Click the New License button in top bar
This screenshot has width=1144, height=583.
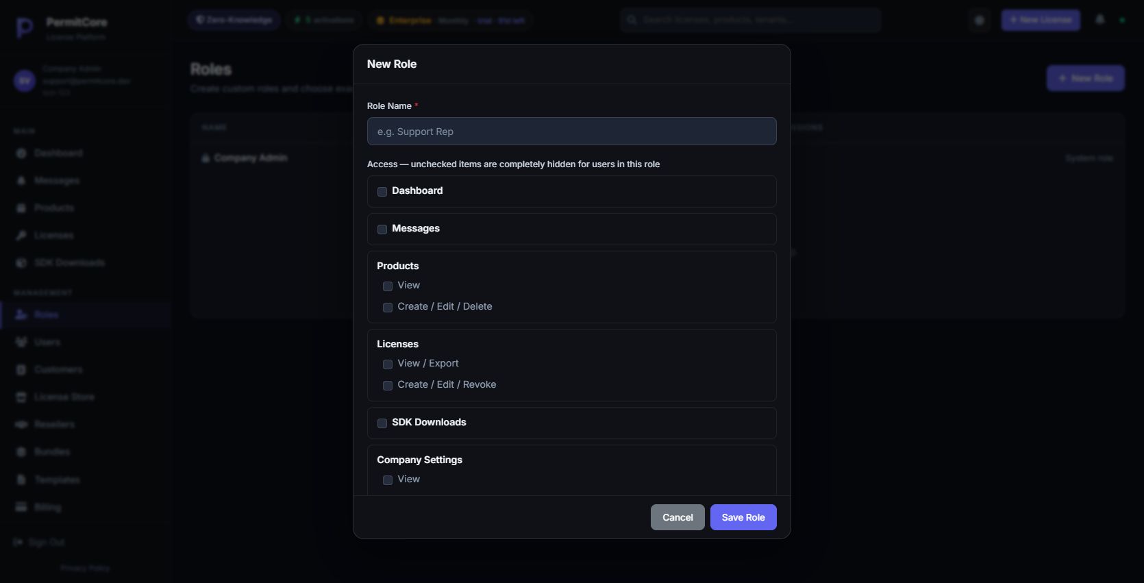[1041, 20]
